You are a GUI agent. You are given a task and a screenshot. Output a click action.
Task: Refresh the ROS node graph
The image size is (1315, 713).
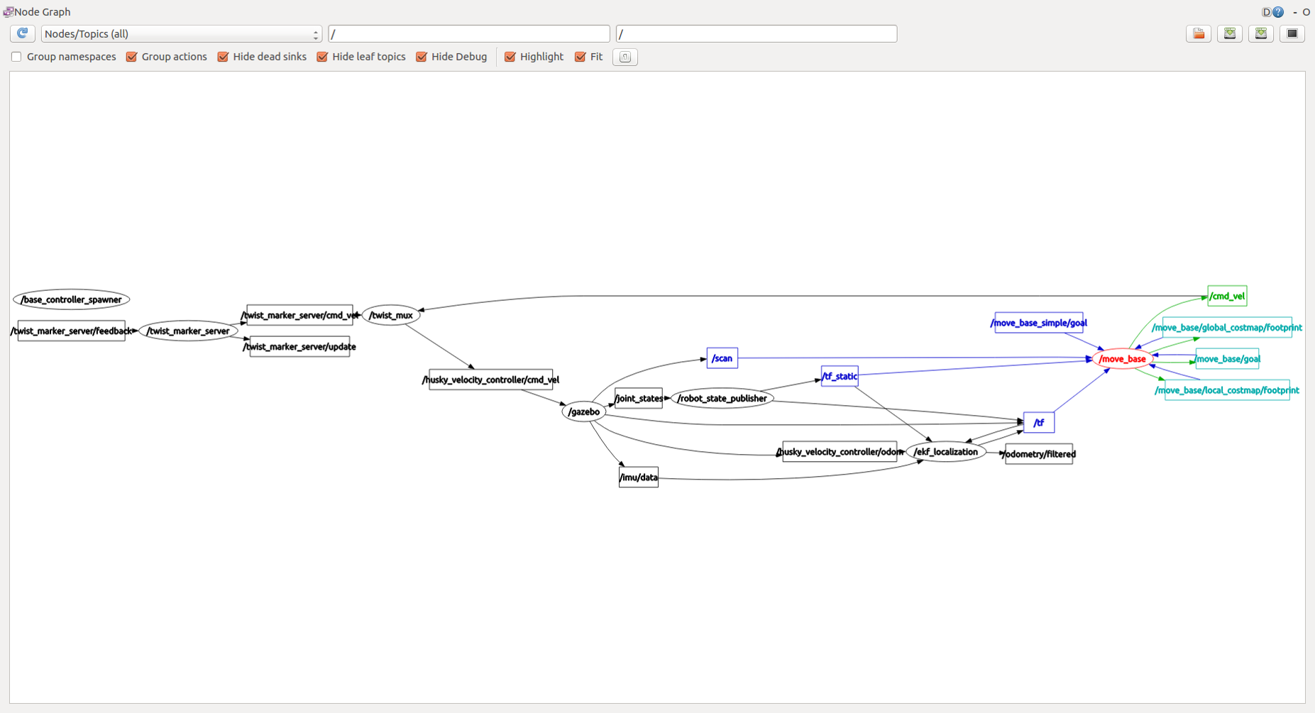pos(22,33)
